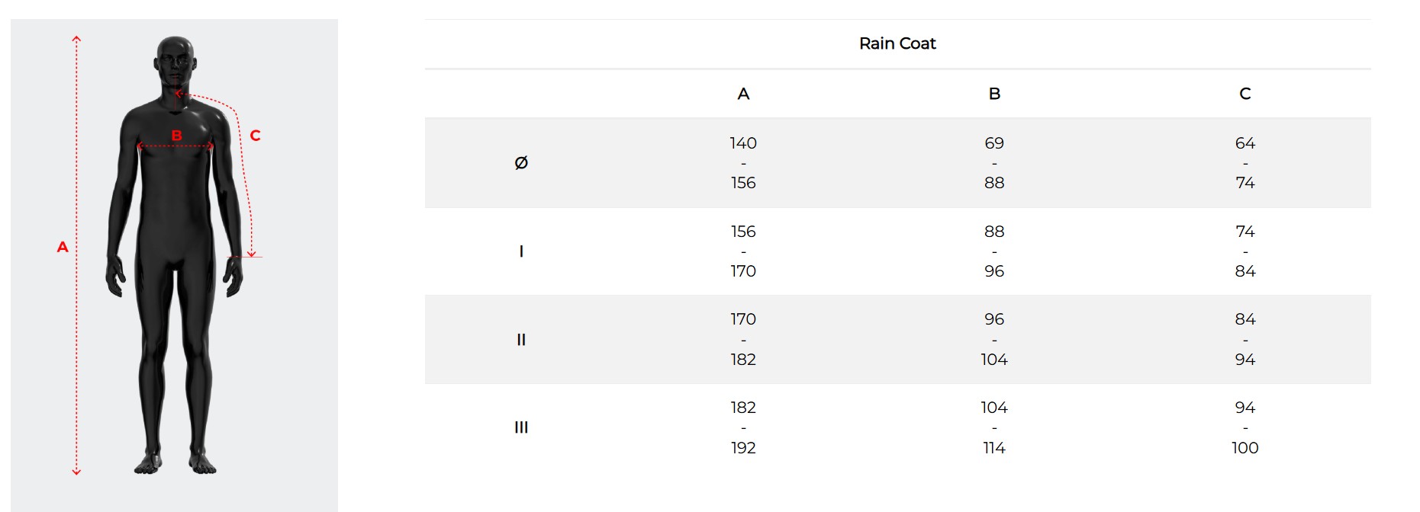
Task: Click the red A height label beside mannequin
Action: click(63, 247)
